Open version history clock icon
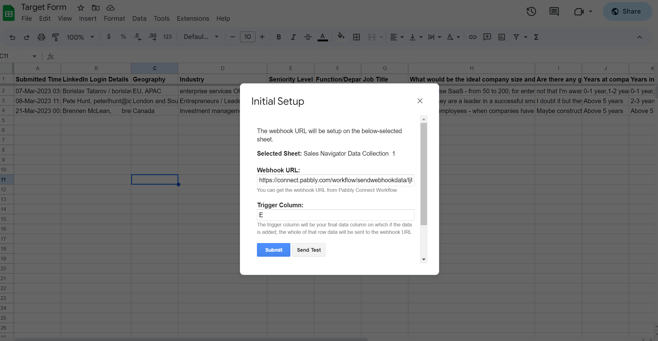The height and width of the screenshot is (341, 658). [x=531, y=12]
